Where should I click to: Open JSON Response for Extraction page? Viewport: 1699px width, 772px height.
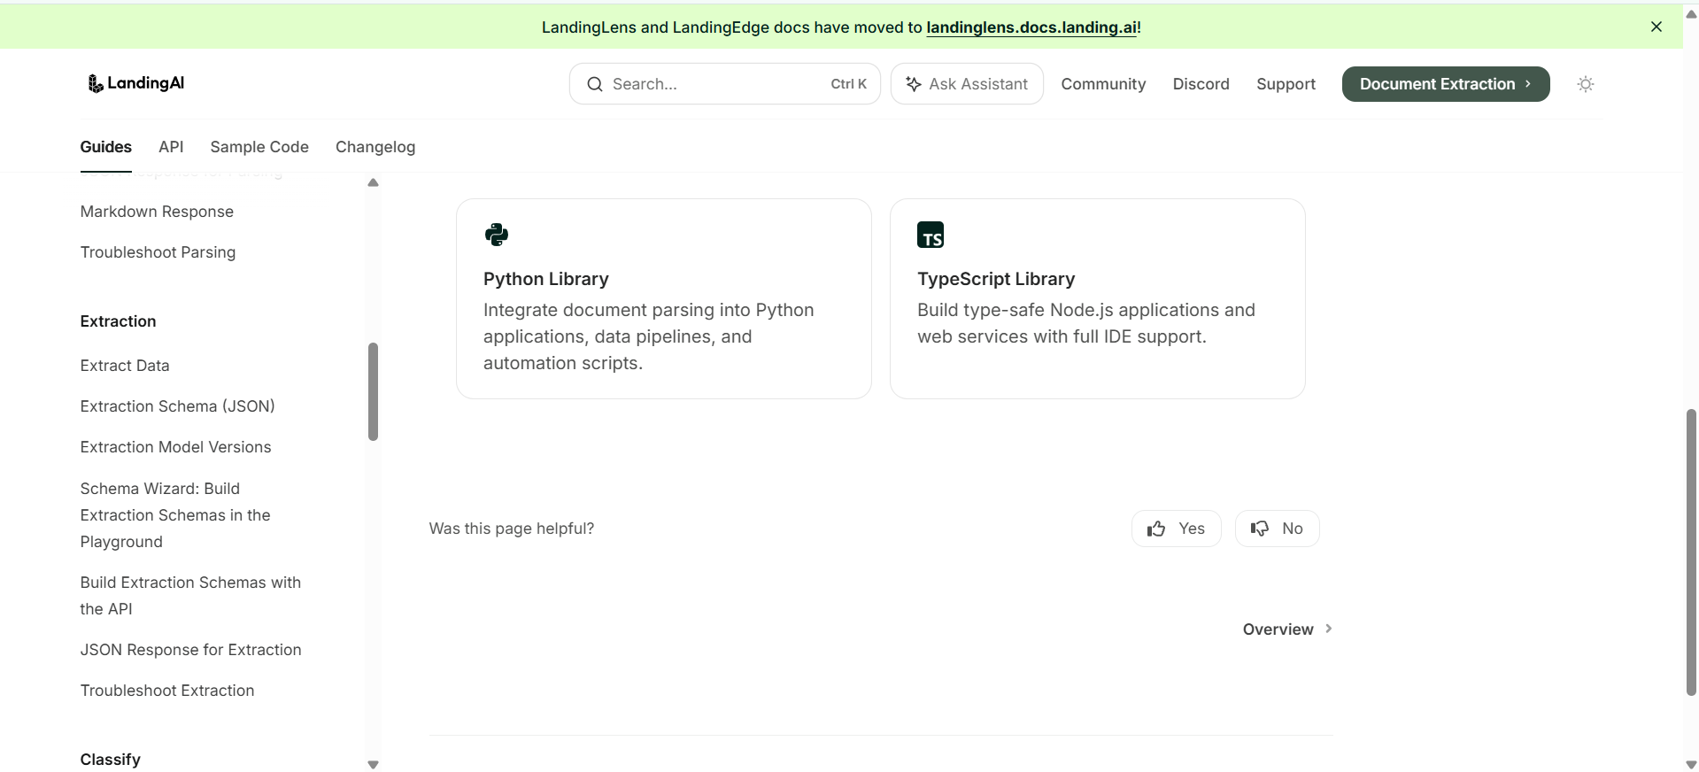pyautogui.click(x=190, y=650)
